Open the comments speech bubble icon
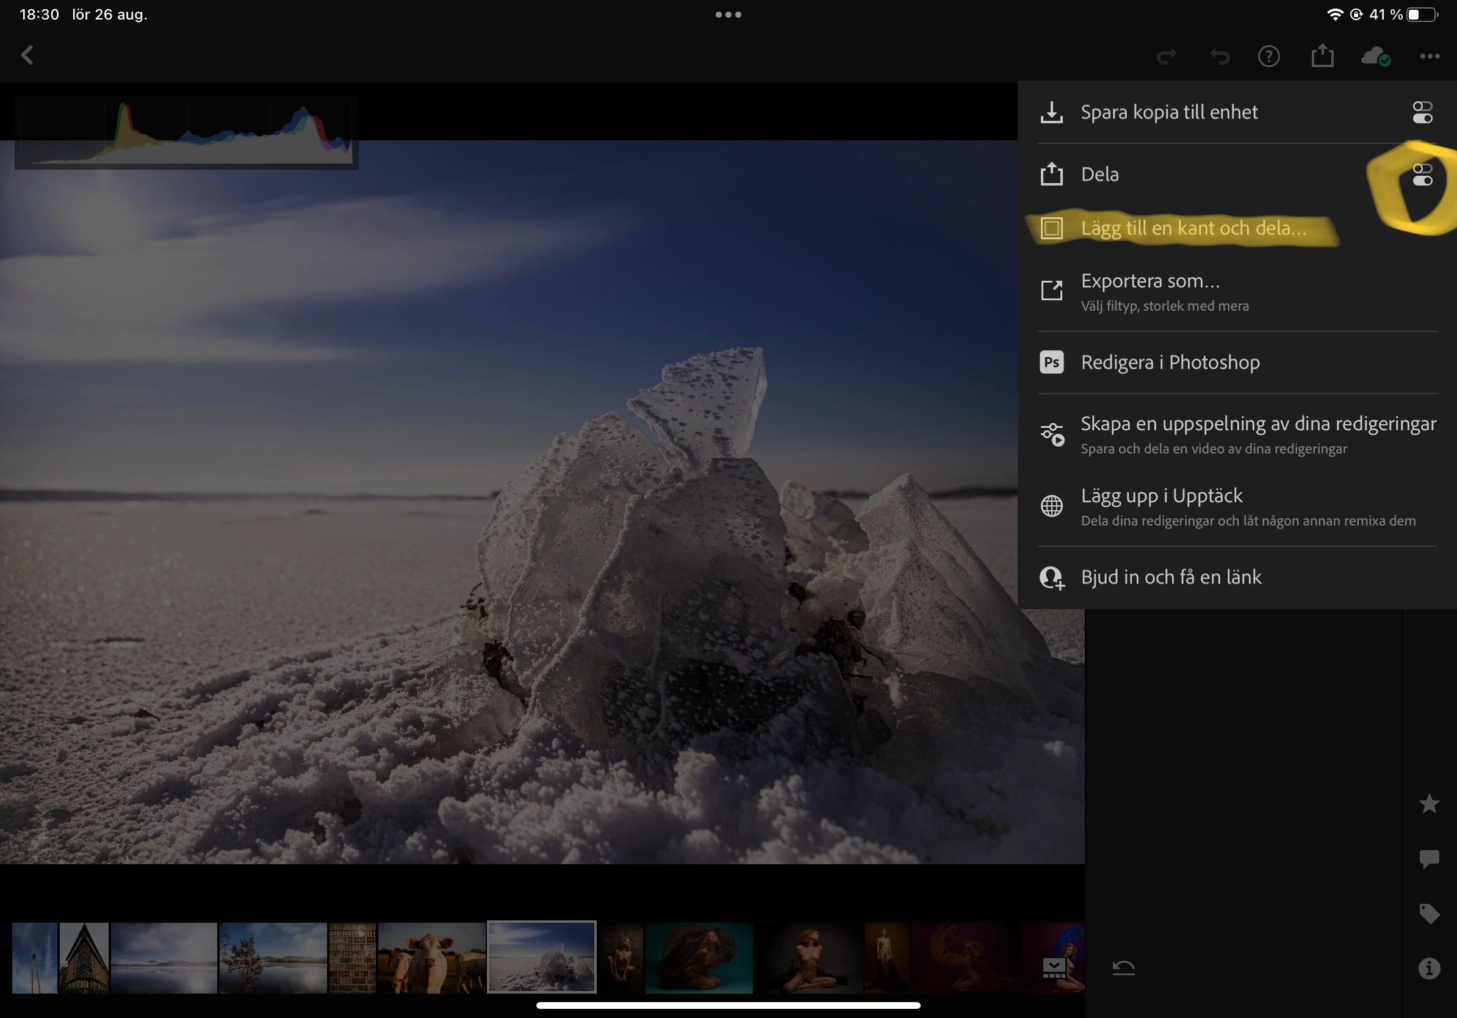 (x=1429, y=859)
